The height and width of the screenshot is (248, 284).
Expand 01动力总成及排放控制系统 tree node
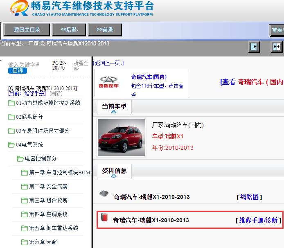(x=48, y=103)
